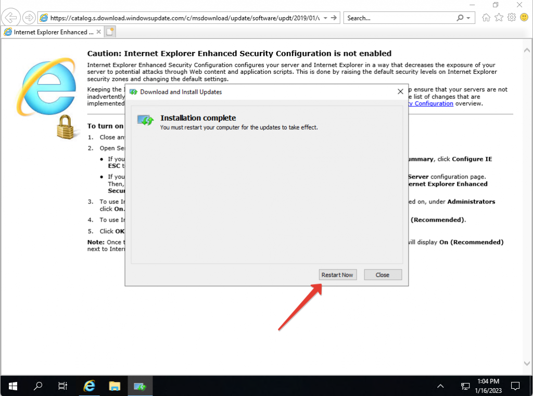Select the Internet Explorer icon on the taskbar
Viewport: 533px width, 396px height.
coord(89,386)
